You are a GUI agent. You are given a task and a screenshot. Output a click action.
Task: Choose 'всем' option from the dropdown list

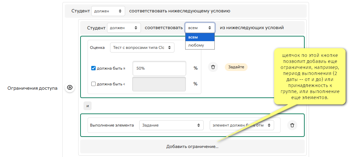(x=200, y=37)
